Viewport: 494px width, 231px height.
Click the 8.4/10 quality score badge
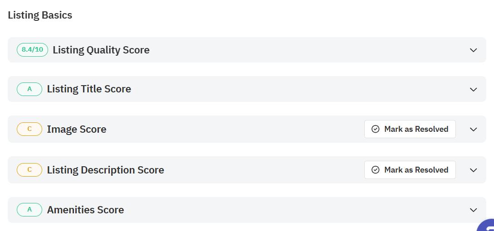32,50
